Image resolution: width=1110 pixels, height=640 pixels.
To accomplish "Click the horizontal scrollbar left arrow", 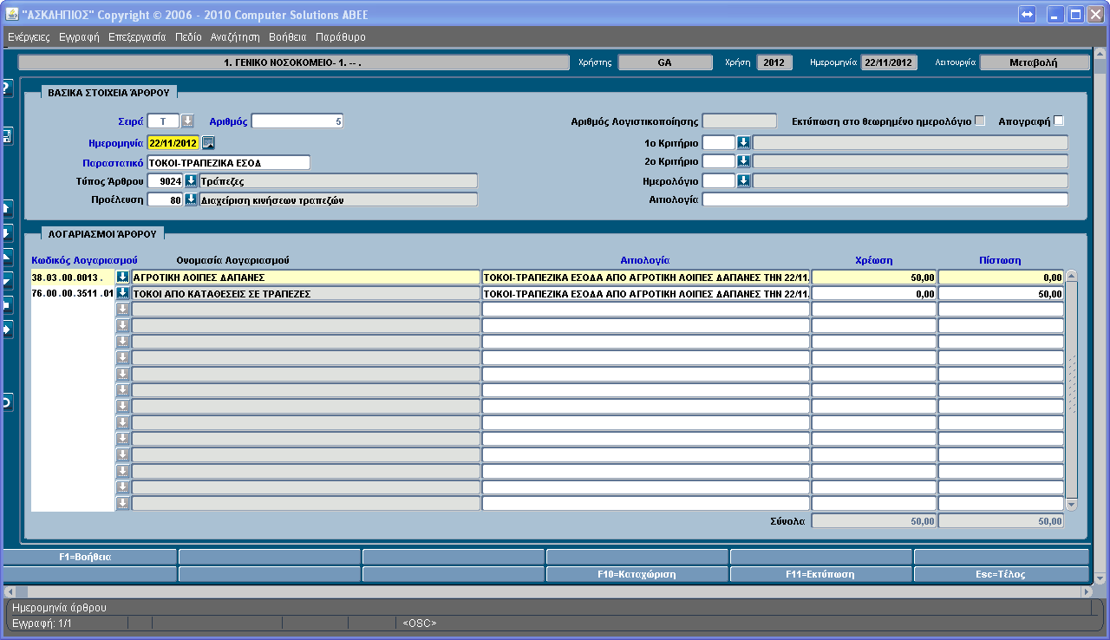I will click(x=9, y=591).
